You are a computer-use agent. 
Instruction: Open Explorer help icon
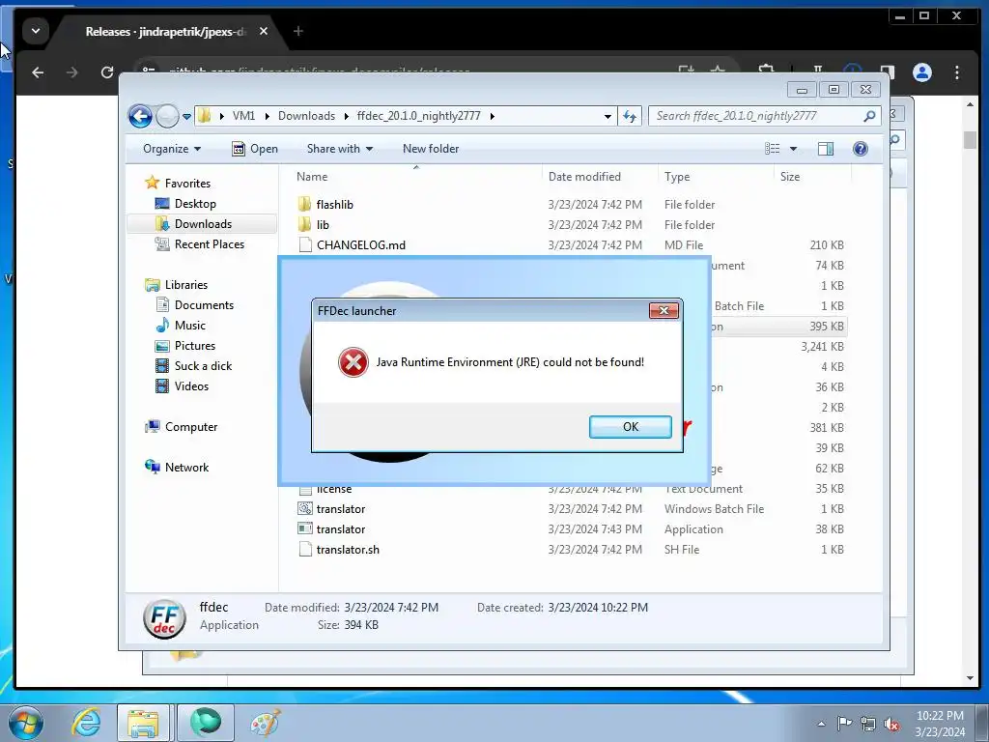pos(861,149)
